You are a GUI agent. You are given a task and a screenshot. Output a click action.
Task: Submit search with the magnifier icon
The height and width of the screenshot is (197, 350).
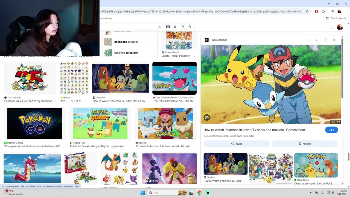[190, 27]
